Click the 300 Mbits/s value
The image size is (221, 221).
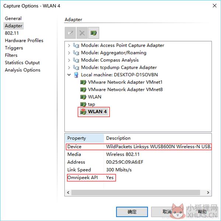[119, 170]
